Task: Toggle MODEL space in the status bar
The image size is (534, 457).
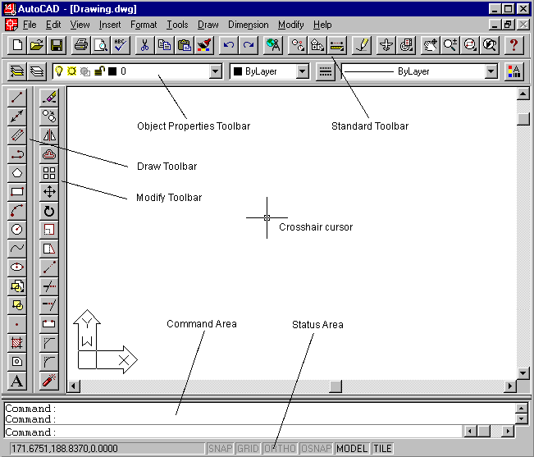Action: 352,449
